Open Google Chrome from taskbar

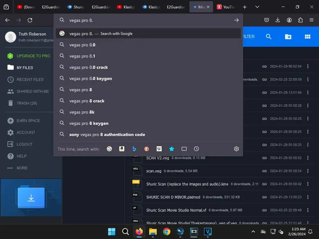(x=166, y=232)
